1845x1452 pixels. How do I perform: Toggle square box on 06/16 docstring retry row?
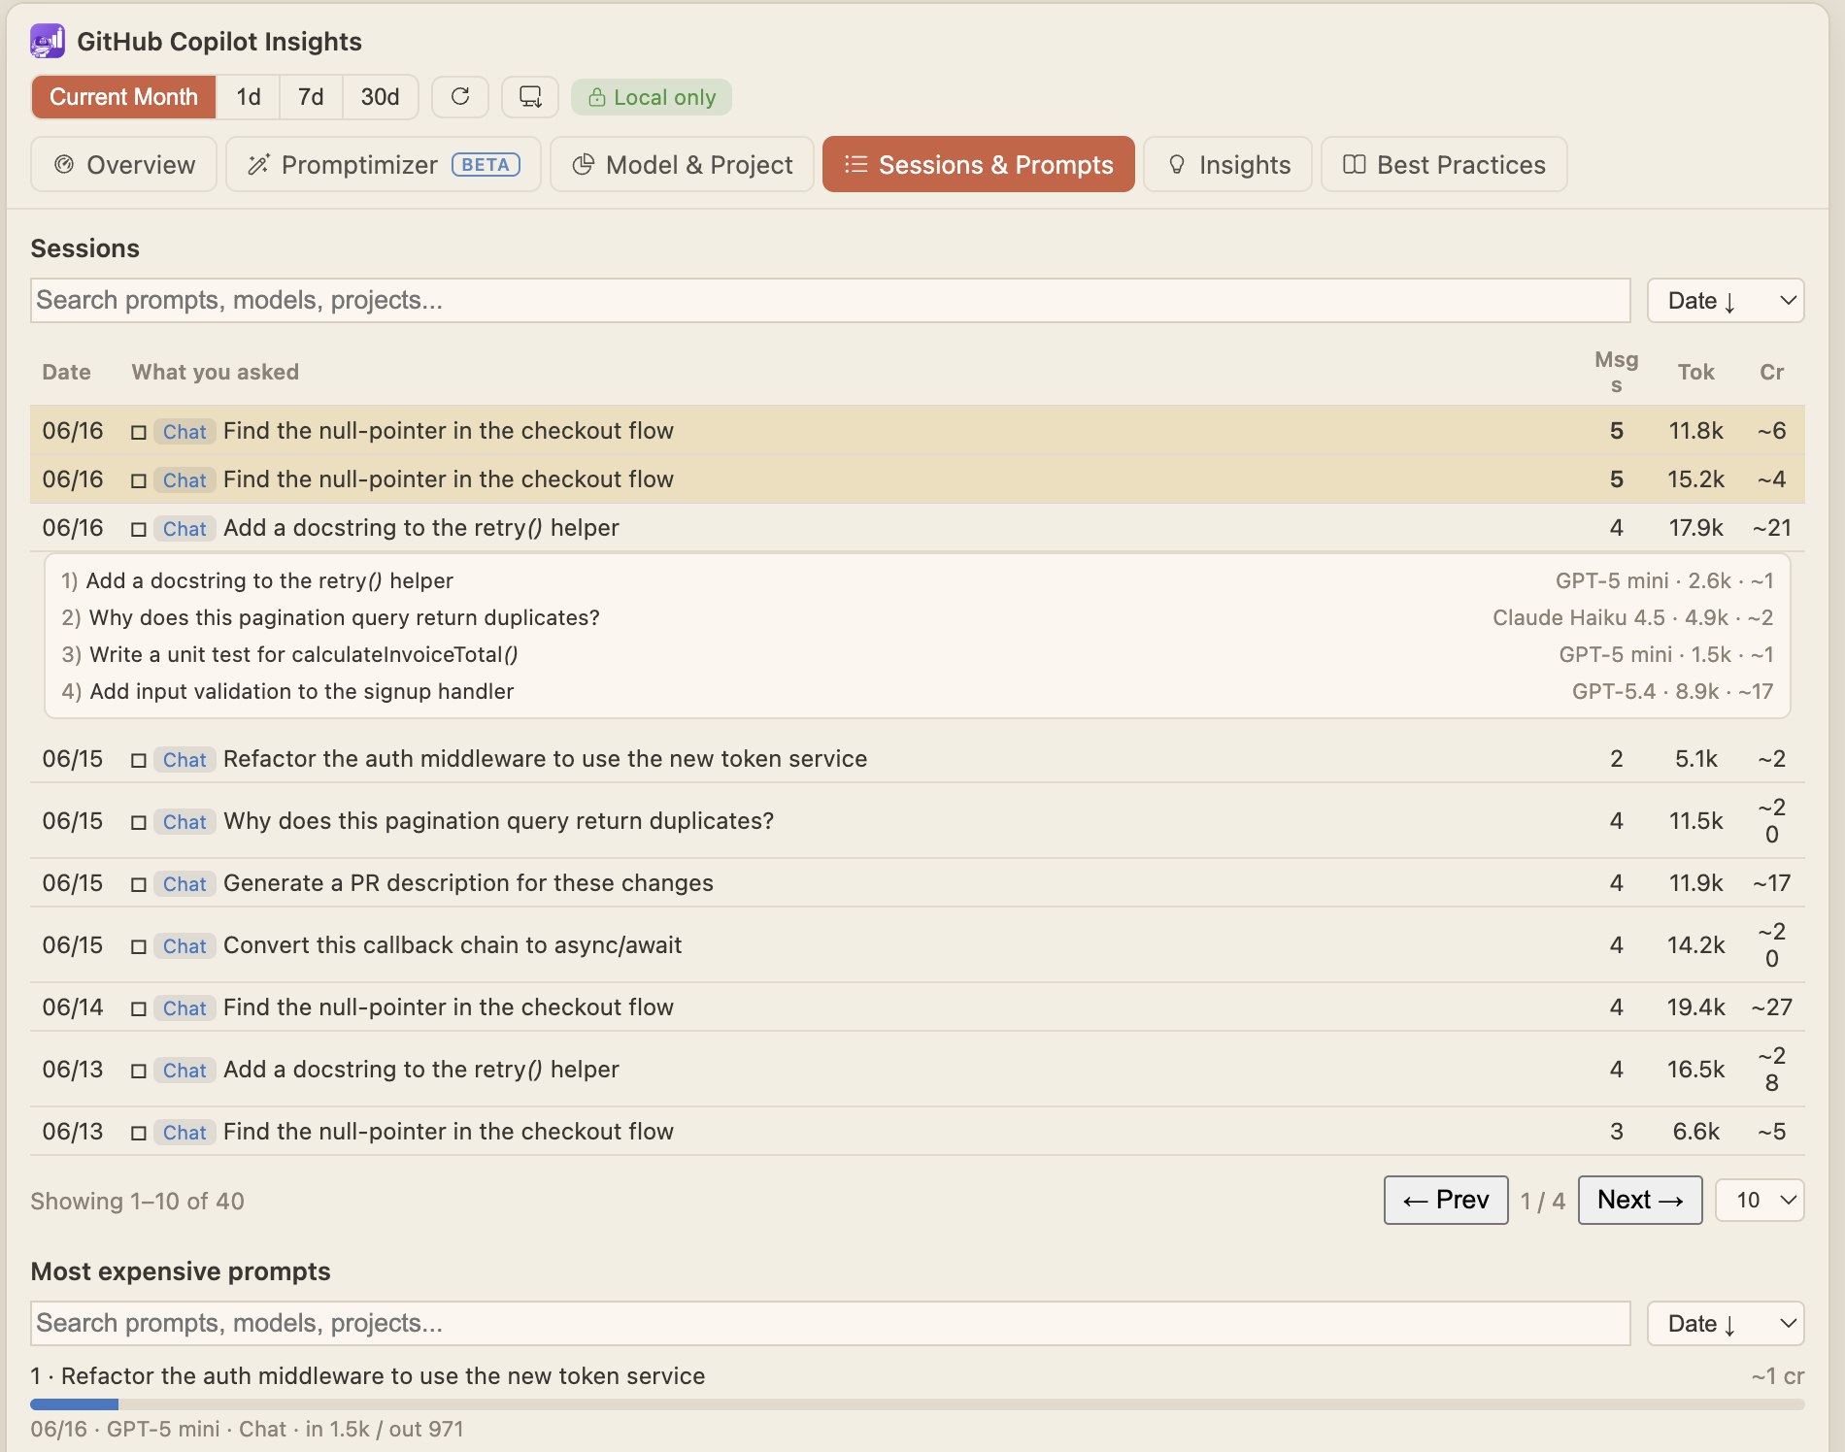pos(139,529)
